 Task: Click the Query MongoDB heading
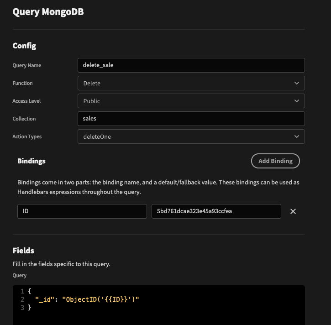(48, 12)
